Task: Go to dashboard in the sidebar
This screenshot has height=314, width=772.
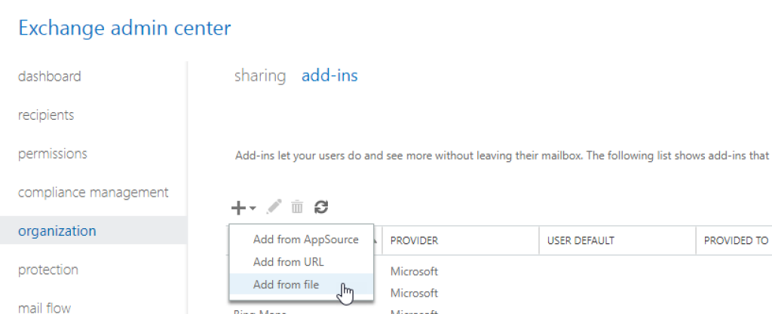Action: (50, 76)
